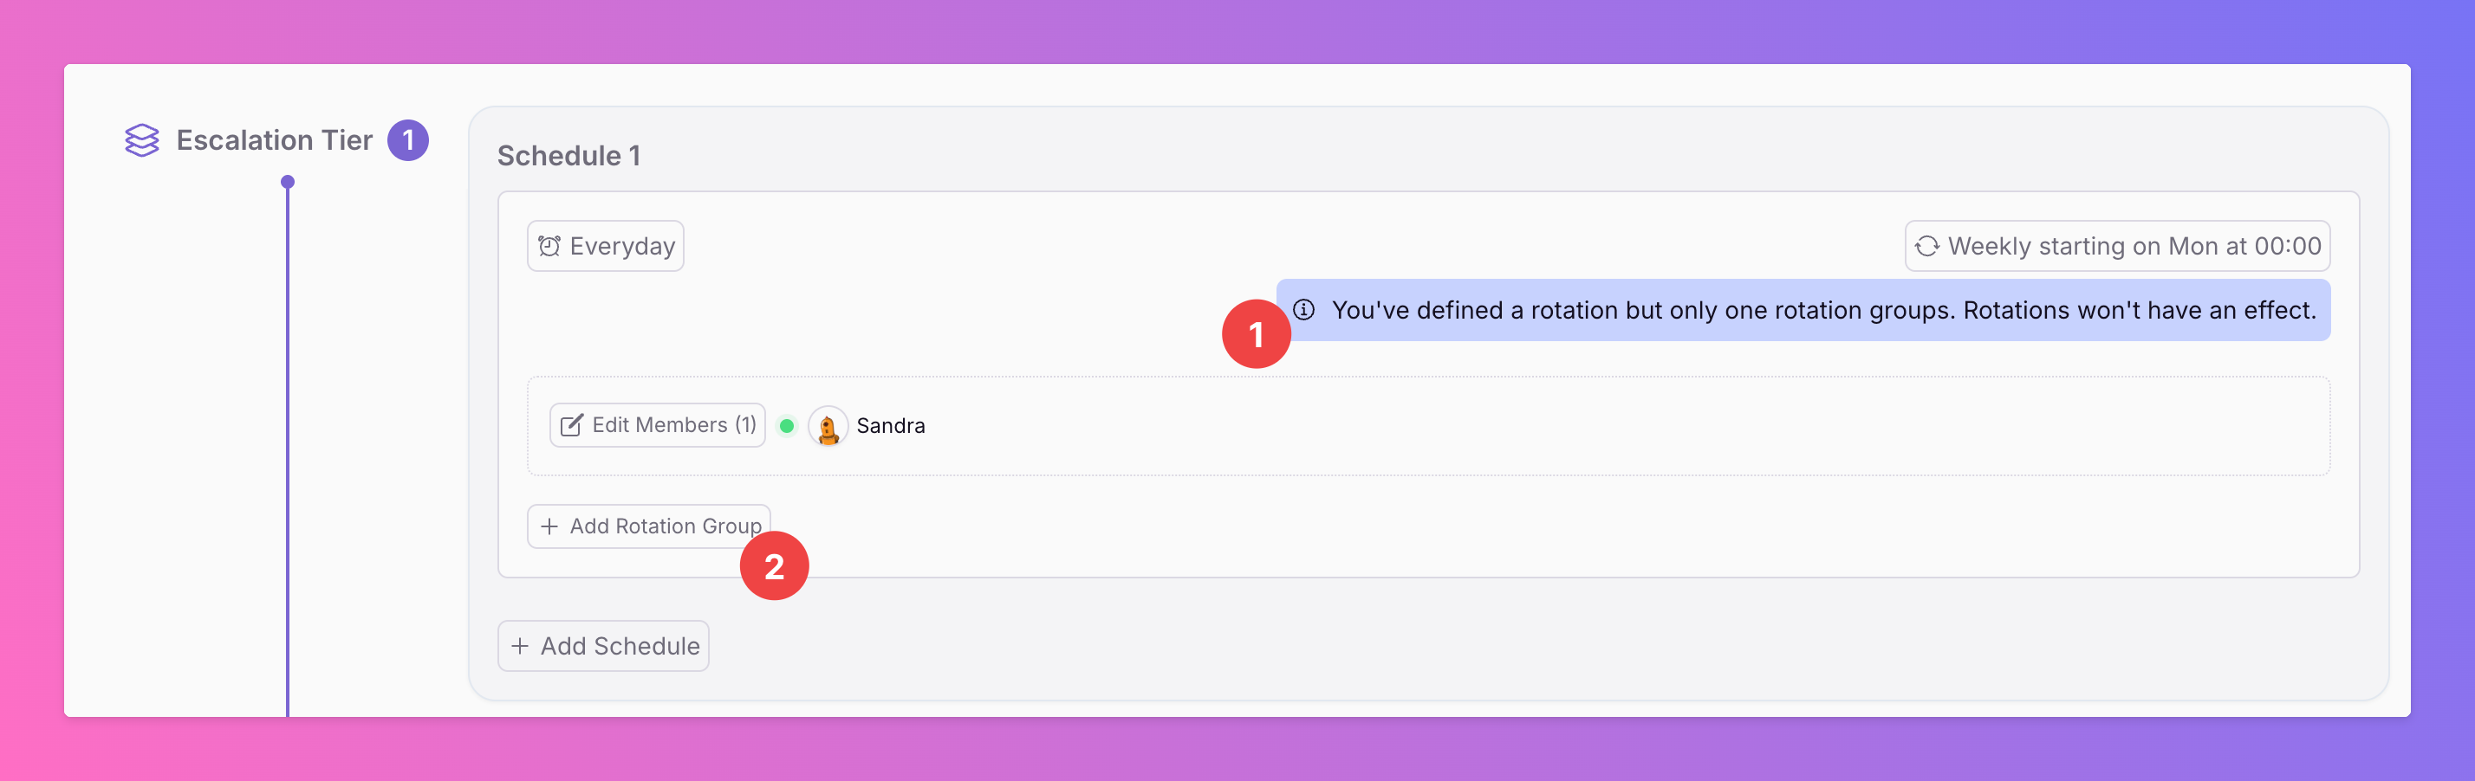Click the Schedule 1 heading

[568, 156]
